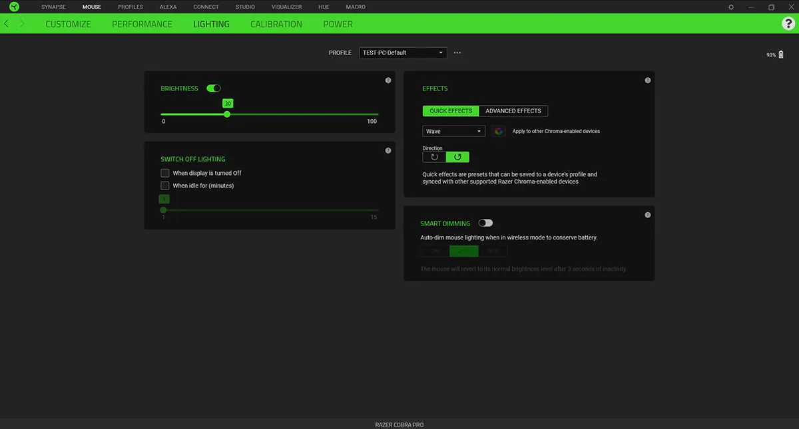Click the idle minutes slider handle
The height and width of the screenshot is (429, 799).
[x=163, y=210]
